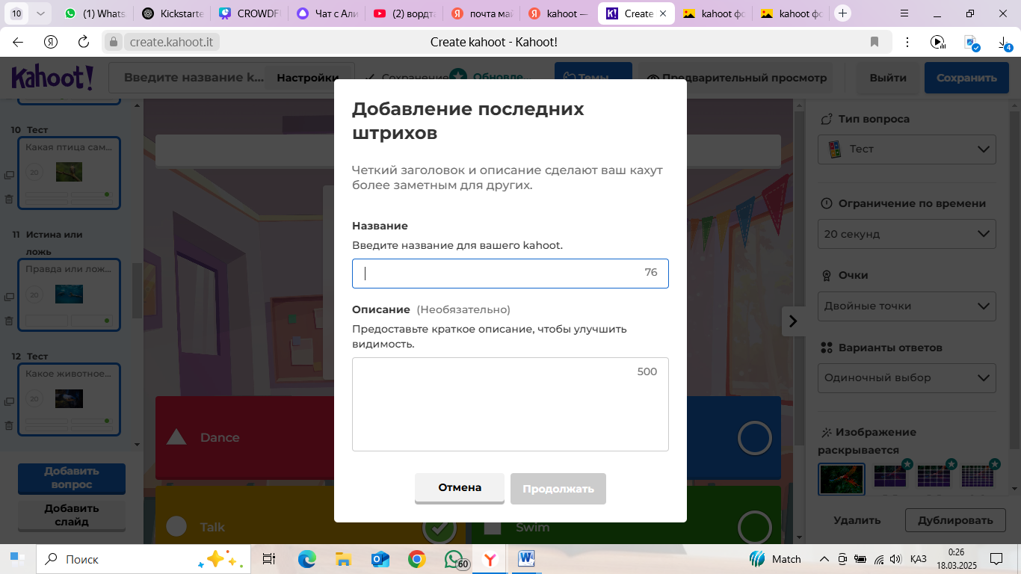1021x574 pixels.
Task: Click Добавить вопрос button
Action: pos(72,478)
